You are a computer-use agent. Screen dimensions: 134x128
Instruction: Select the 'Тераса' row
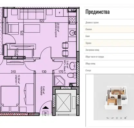pos(109,43)
